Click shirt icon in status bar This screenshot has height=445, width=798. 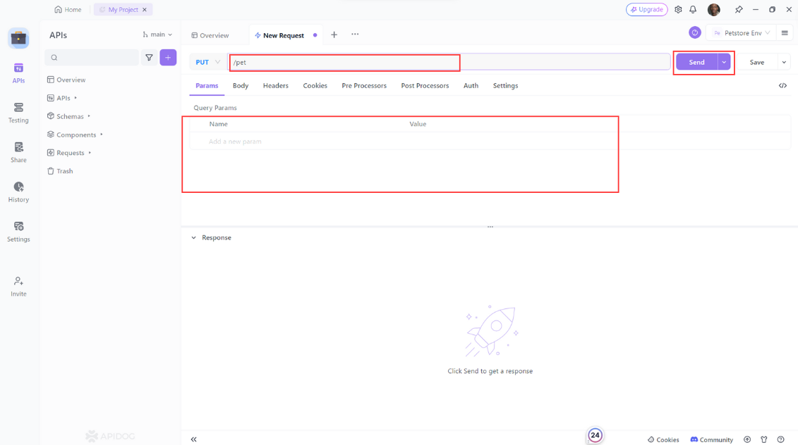click(x=764, y=439)
